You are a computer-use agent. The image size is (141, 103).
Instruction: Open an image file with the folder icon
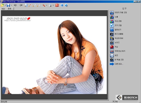2,5
